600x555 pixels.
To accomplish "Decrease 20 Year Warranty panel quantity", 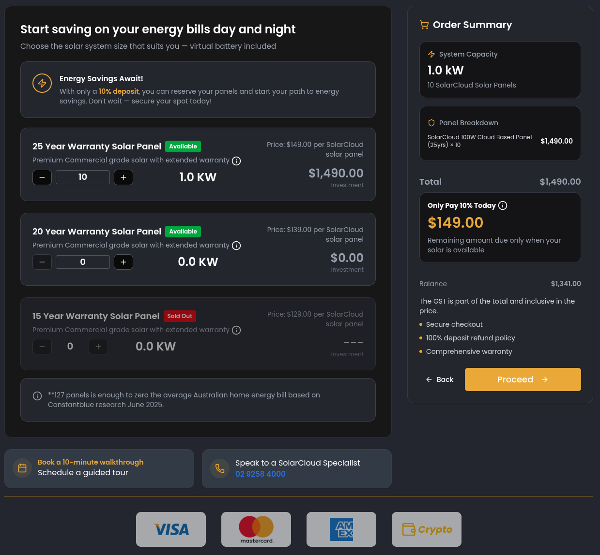I will pyautogui.click(x=42, y=262).
